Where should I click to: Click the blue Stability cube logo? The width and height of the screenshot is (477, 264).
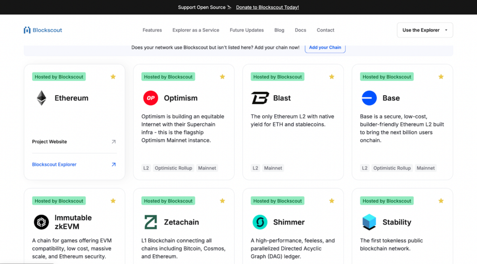[x=369, y=222]
